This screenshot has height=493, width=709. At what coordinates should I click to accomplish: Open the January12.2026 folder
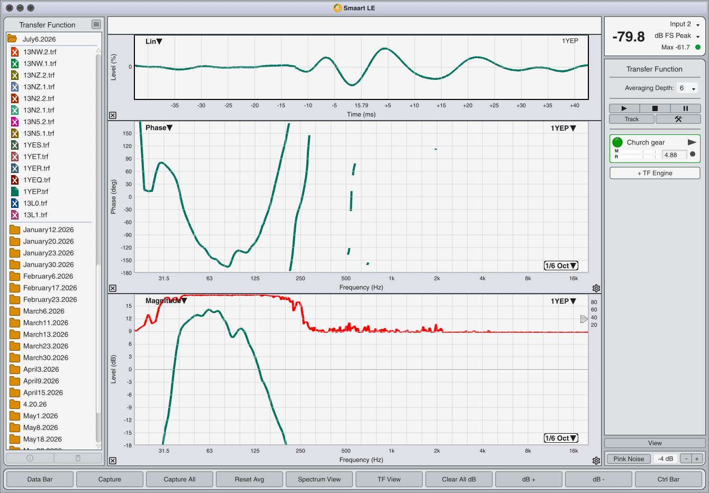[x=48, y=230]
